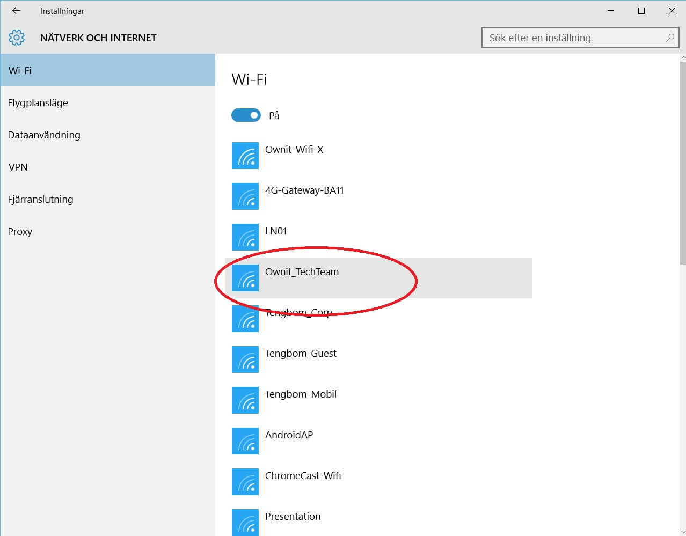Select the Presentation network name
Image resolution: width=686 pixels, height=536 pixels.
point(293,516)
